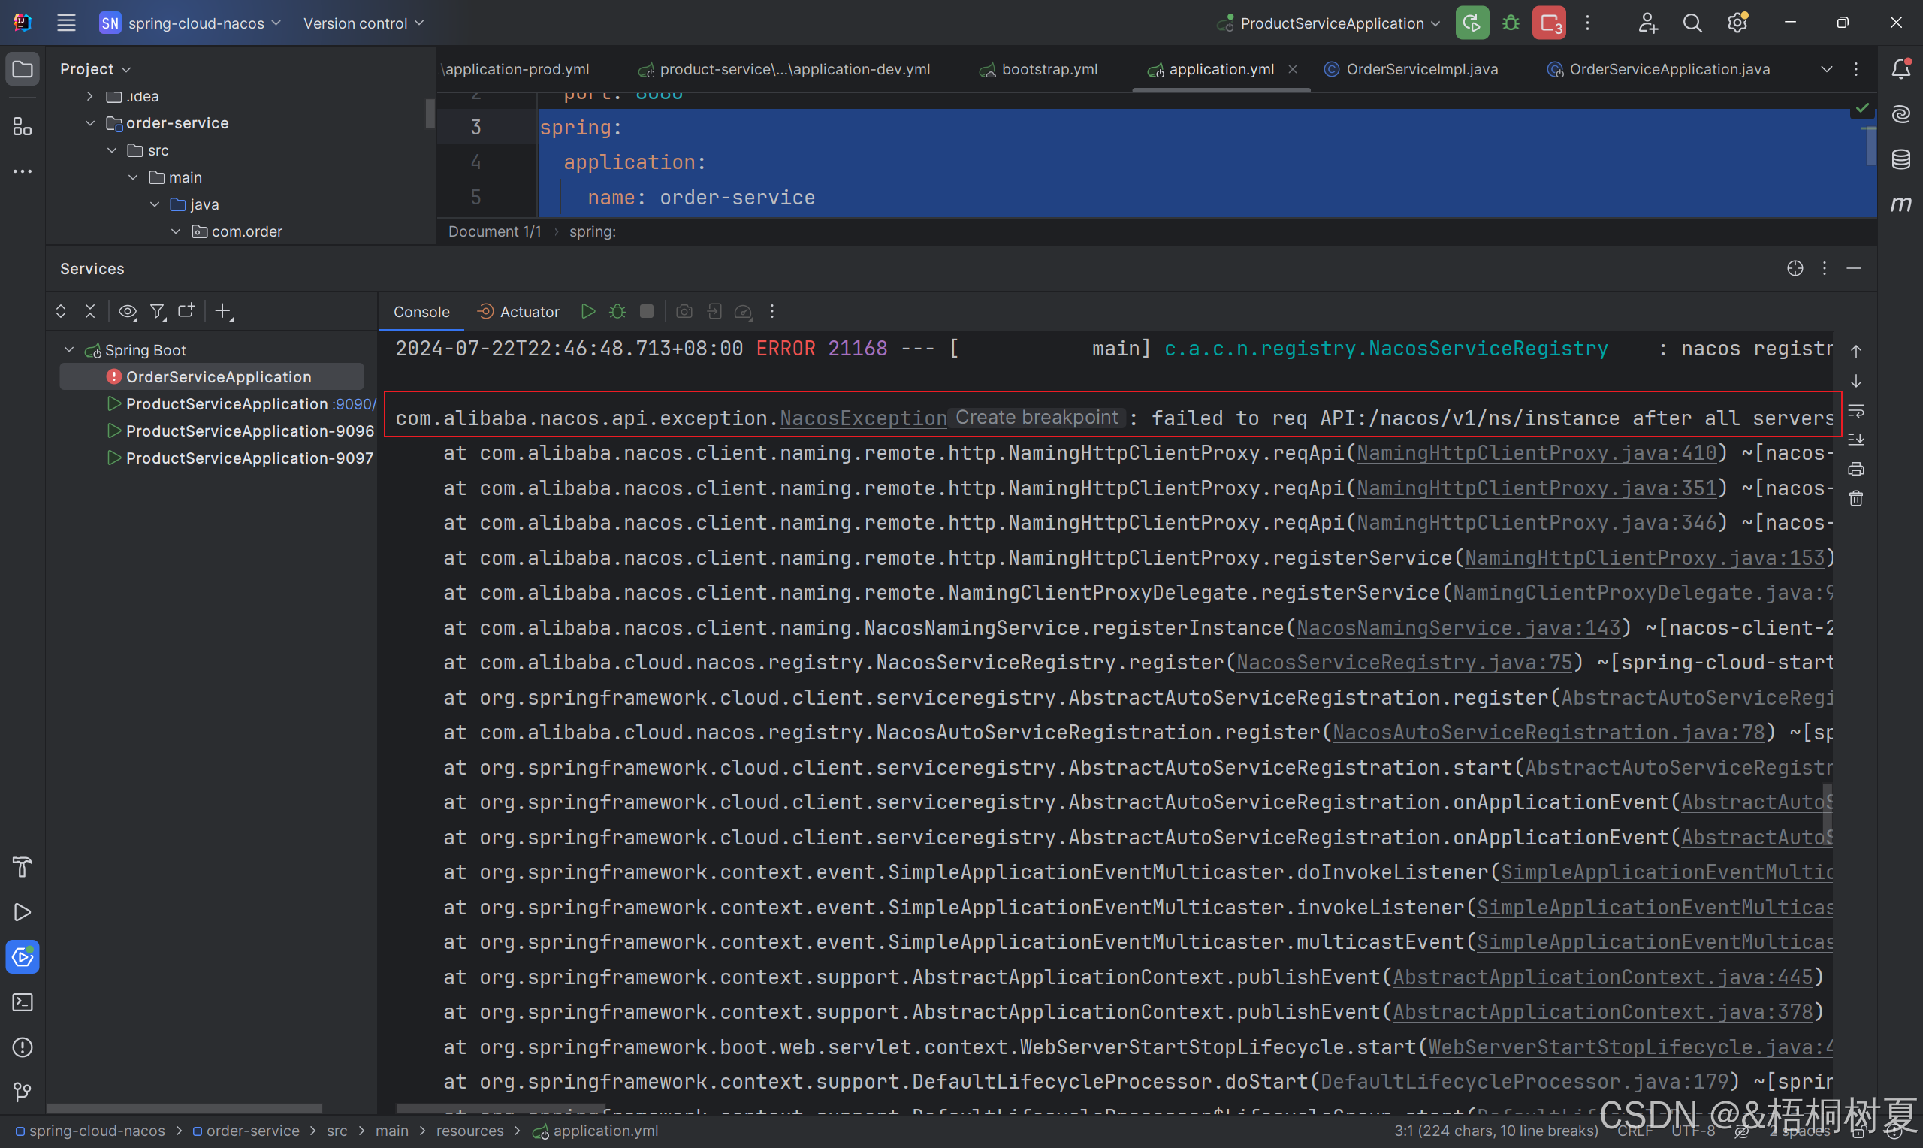
Task: Open Search Everywhere magnifier
Action: 1692,23
